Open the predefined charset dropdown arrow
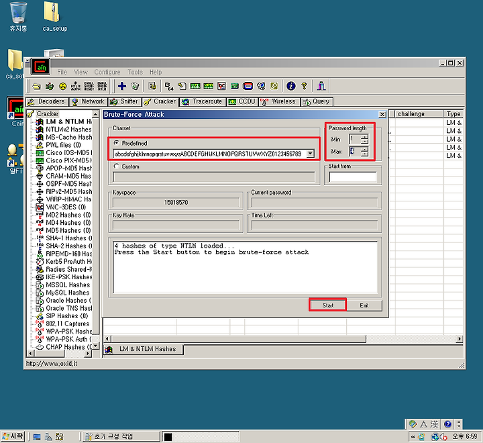483x443 pixels. (x=311, y=154)
